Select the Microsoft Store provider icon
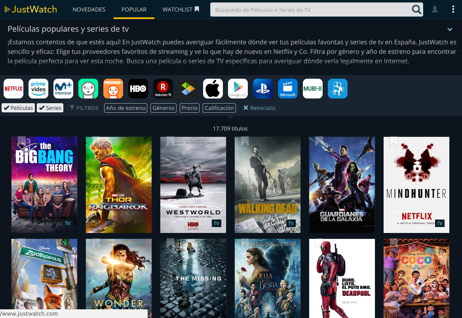This screenshot has height=318, width=462. [288, 89]
